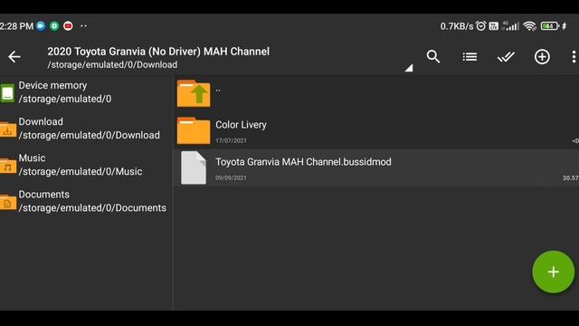The width and height of the screenshot is (579, 326).
Task: Open the Download folder bookmark icon
Action: (x=8, y=129)
